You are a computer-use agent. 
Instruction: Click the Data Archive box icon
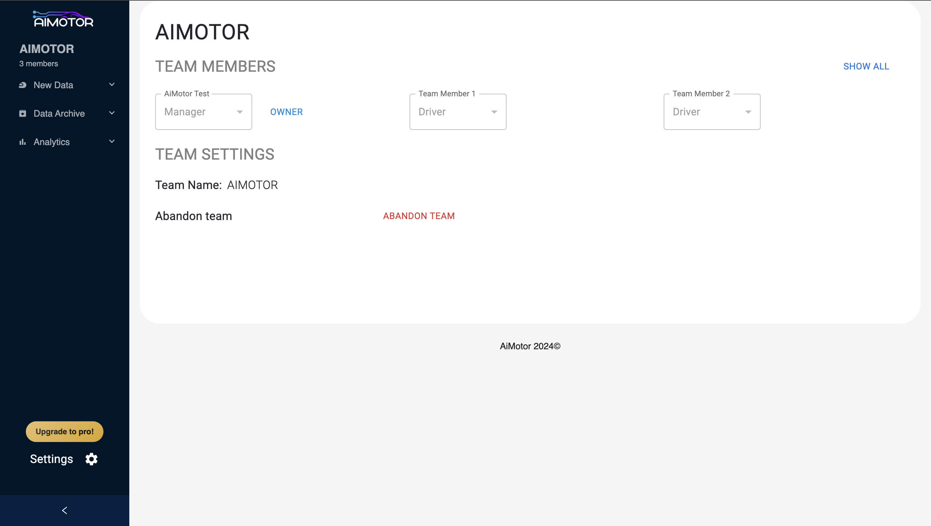coord(22,113)
